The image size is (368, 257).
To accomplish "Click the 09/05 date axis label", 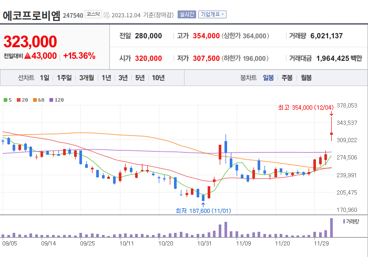I will tap(9, 243).
